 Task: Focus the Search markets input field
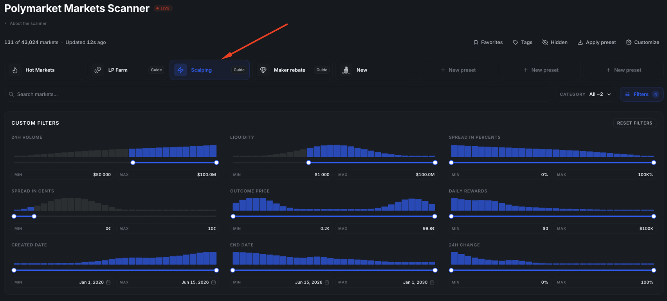278,94
